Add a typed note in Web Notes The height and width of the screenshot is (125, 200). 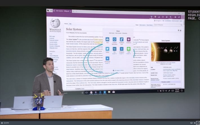[x=163, y=17]
